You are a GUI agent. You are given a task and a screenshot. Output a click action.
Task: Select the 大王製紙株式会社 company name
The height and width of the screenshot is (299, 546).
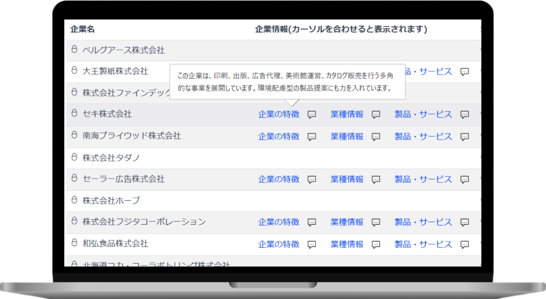click(115, 71)
